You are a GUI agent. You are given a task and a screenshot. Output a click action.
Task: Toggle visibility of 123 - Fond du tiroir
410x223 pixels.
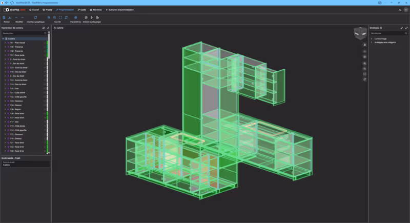coord(45,68)
